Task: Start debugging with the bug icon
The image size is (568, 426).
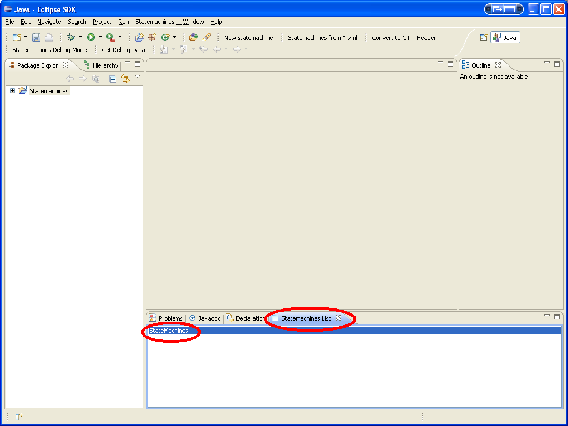Action: point(71,37)
